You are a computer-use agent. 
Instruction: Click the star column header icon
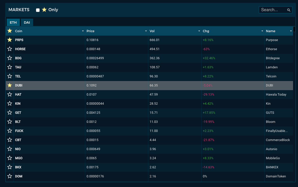10,31
